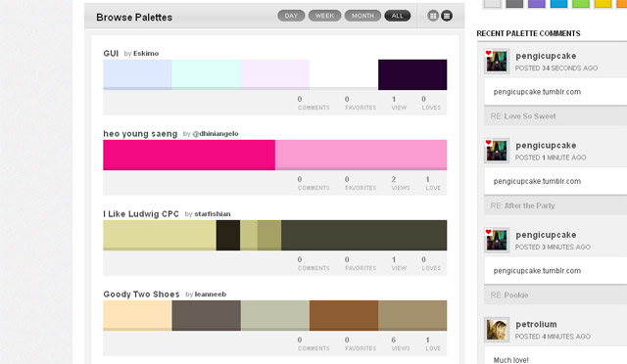Click 0 COMMENTS under GUI palette
Viewport: 627px width, 364px height.
pyautogui.click(x=313, y=103)
